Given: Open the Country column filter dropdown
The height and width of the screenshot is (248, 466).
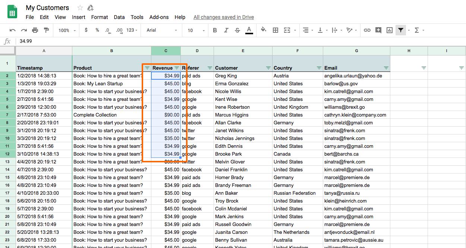Looking at the screenshot, I should (x=319, y=68).
